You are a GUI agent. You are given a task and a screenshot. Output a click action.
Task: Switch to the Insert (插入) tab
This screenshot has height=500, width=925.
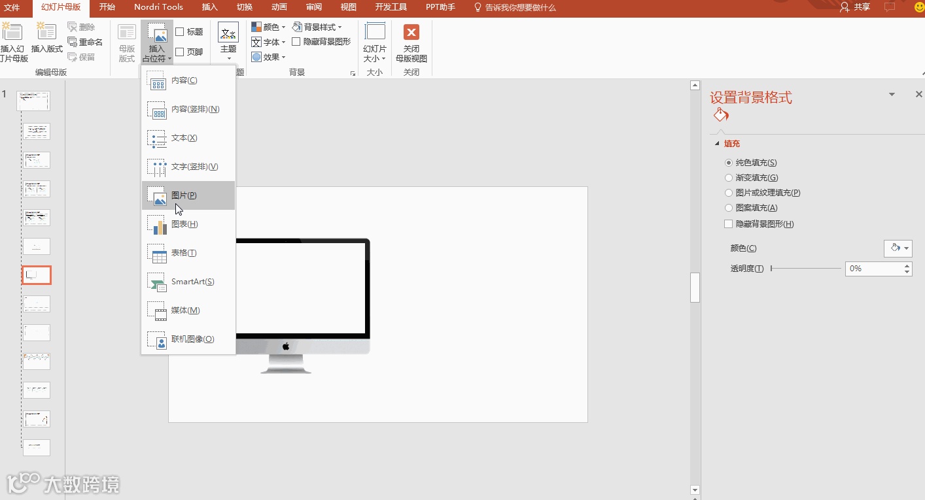210,7
